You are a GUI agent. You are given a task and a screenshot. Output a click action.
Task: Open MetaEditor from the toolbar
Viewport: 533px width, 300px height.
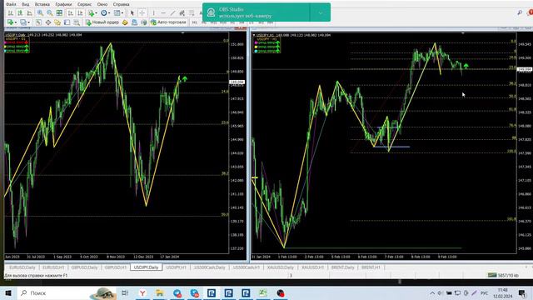[125, 22]
